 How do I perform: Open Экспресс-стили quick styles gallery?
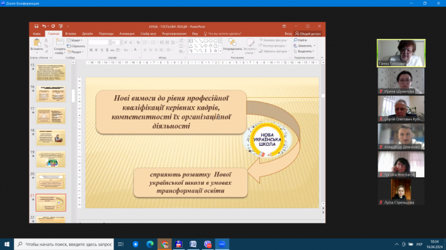coord(250,47)
